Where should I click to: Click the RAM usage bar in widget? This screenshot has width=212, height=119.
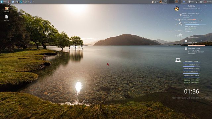click(195, 24)
